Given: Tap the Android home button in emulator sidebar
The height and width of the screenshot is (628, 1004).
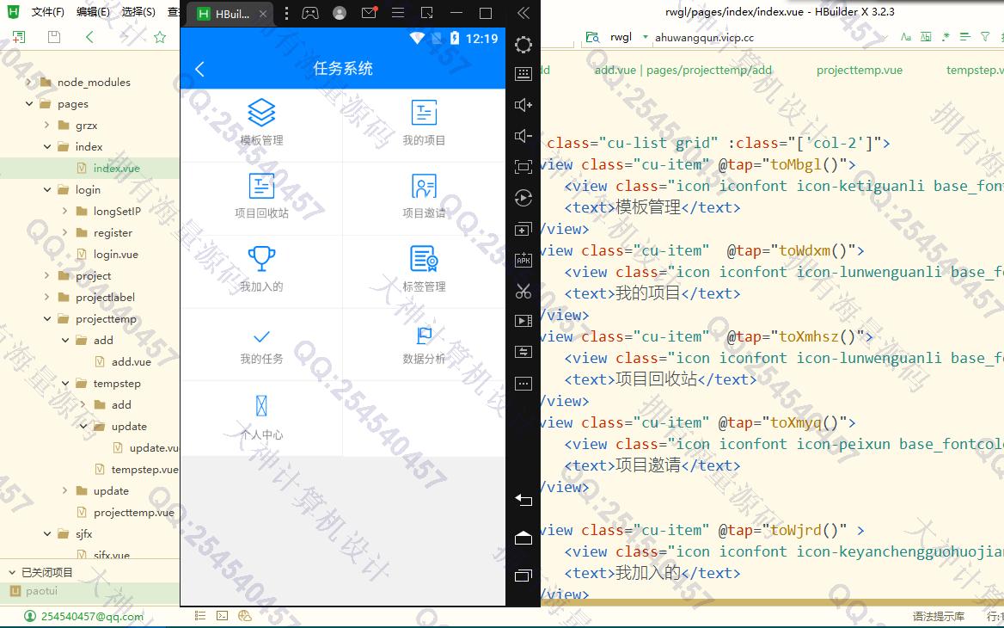Looking at the screenshot, I should coord(523,538).
